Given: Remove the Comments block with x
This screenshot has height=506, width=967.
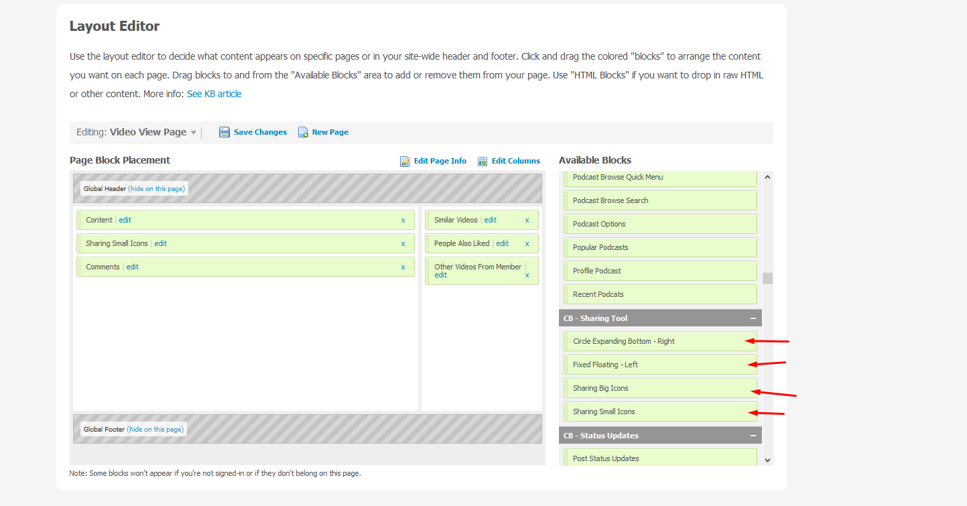Looking at the screenshot, I should point(403,267).
